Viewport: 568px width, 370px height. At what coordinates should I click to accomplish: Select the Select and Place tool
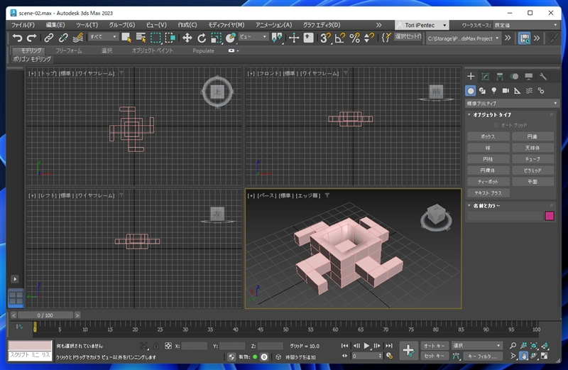pos(230,38)
